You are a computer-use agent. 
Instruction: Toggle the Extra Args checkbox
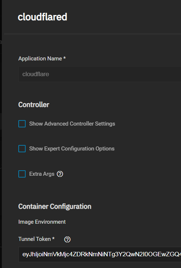(22, 174)
